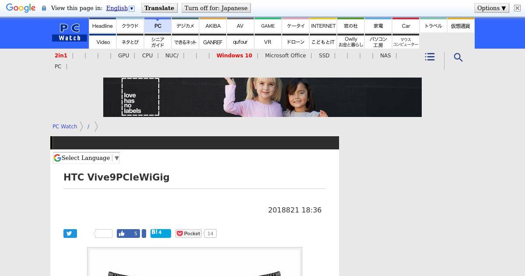Open the パソコン工房 tab
Viewport: 525px width, 276px height.
click(x=378, y=42)
